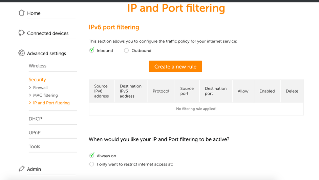Click the Advanced settings gear icon
The height and width of the screenshot is (180, 319).
click(22, 53)
